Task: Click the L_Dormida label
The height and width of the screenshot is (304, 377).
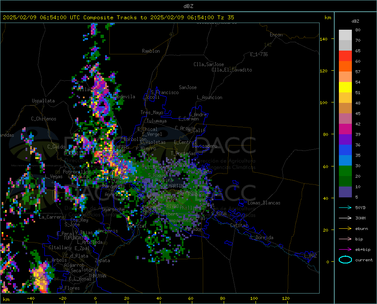Action: 261,238
